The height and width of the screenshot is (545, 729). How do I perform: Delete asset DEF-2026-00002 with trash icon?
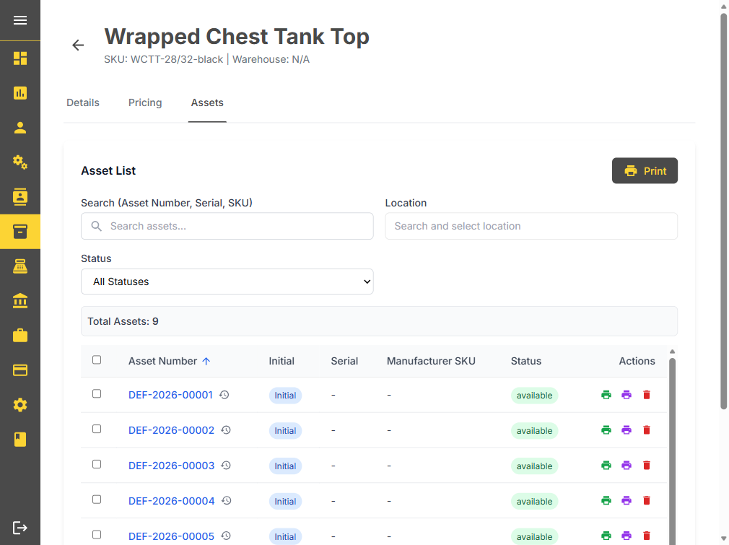point(647,430)
